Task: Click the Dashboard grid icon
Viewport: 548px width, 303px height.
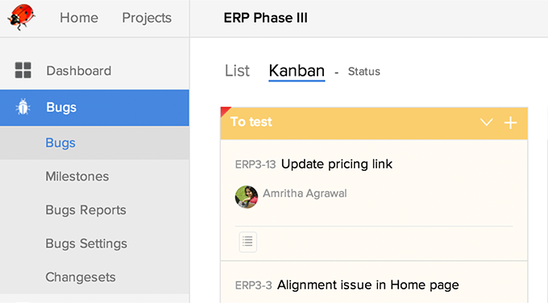Action: (23, 70)
